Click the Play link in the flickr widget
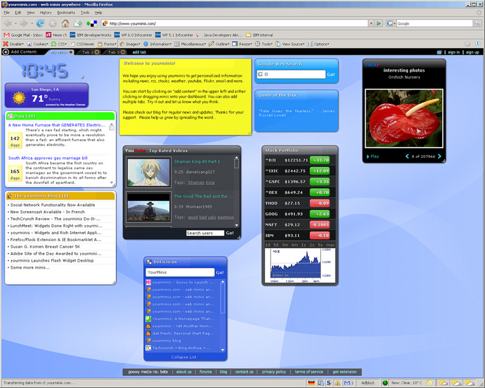This screenshot has width=485, height=388. click(x=373, y=156)
